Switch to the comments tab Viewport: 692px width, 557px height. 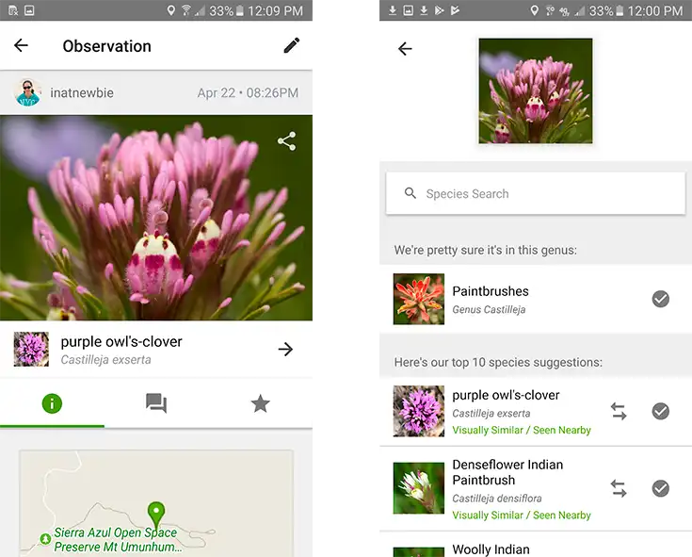click(156, 403)
